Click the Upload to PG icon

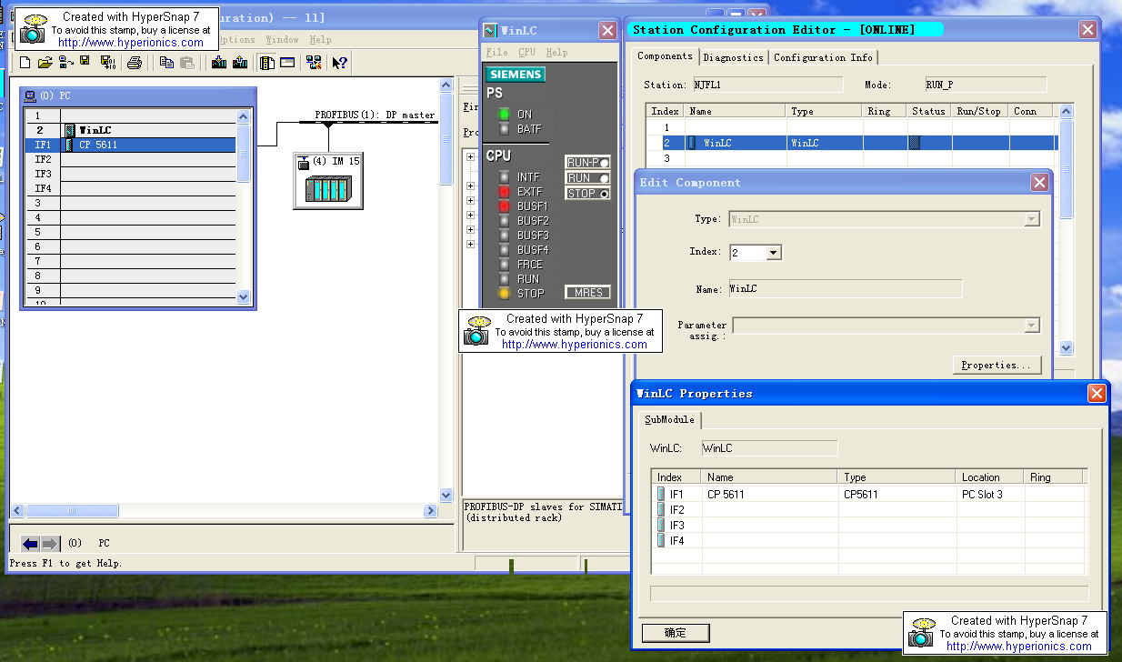coord(240,63)
